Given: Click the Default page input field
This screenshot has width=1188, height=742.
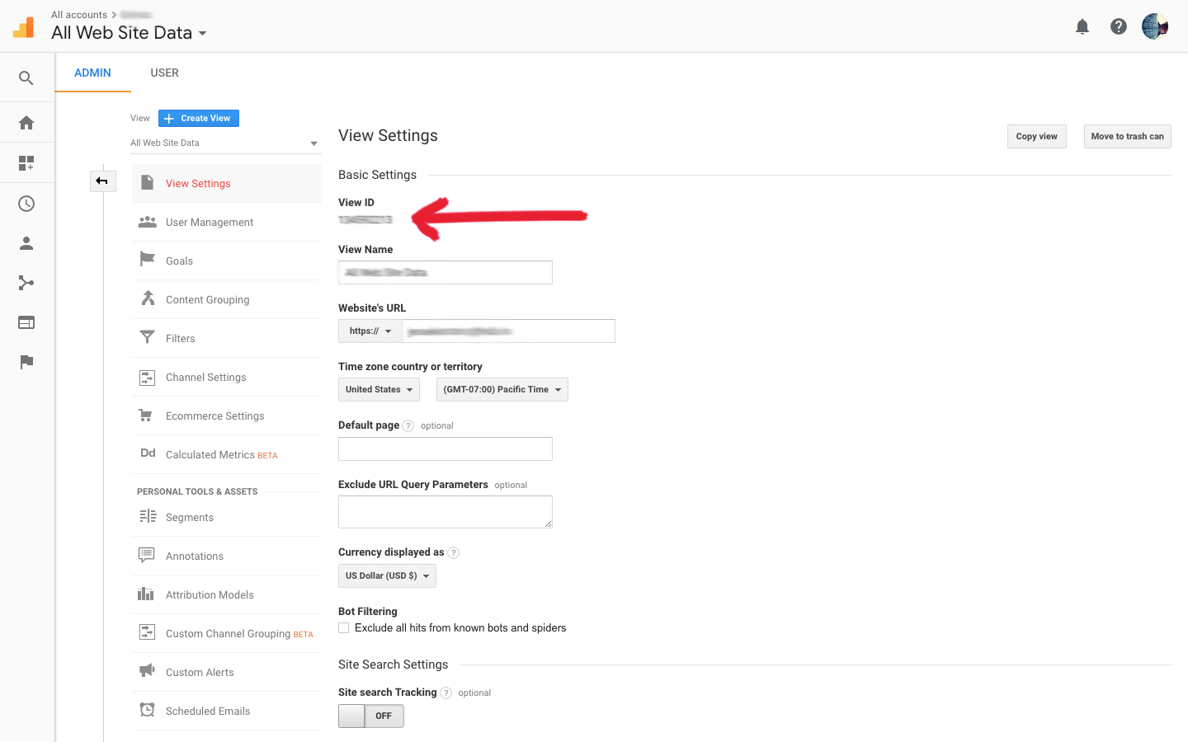Looking at the screenshot, I should 445,449.
